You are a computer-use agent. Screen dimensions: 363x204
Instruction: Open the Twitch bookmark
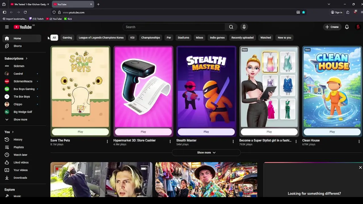[x=36, y=19]
